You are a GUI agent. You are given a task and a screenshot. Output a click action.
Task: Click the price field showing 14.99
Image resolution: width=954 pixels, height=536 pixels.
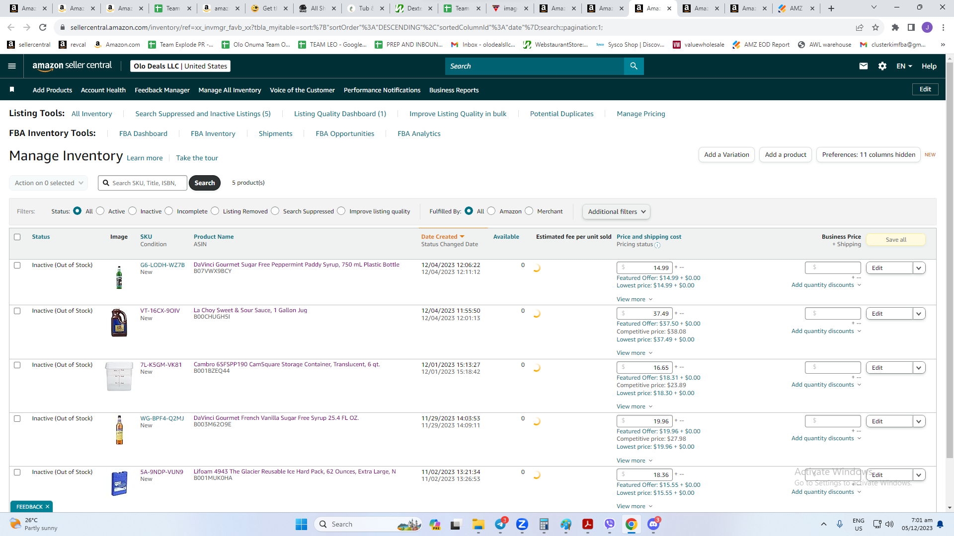coord(644,268)
